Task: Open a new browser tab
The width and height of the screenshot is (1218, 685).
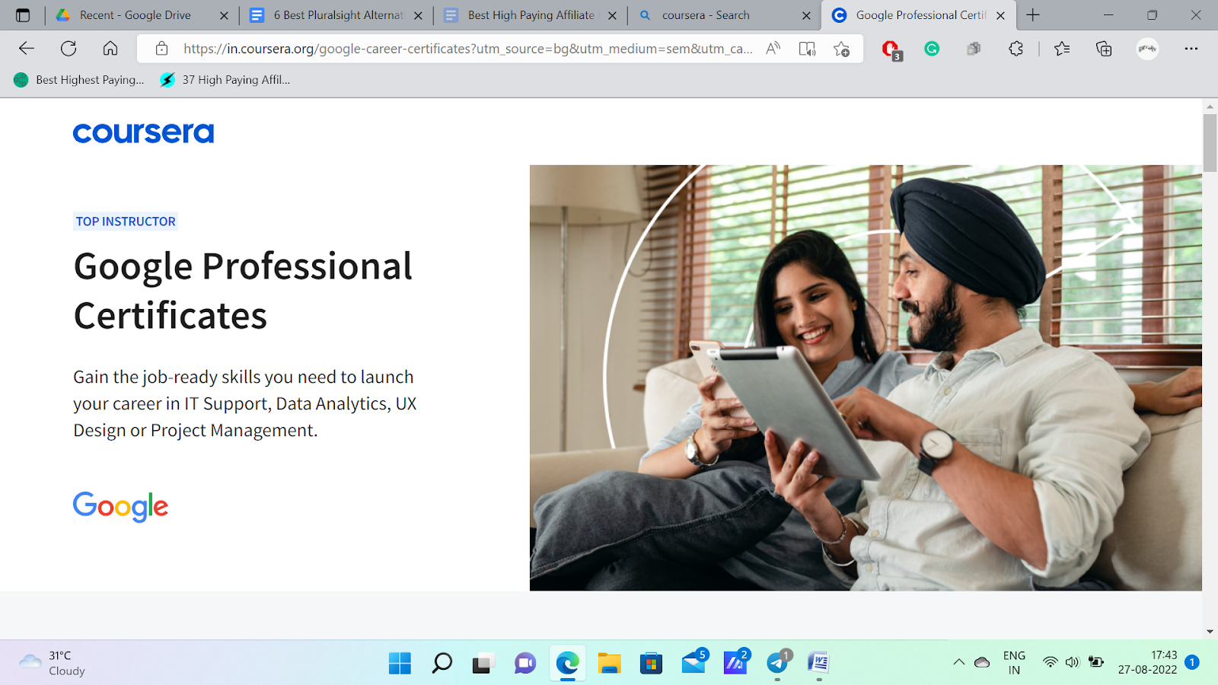Action: point(1033,15)
